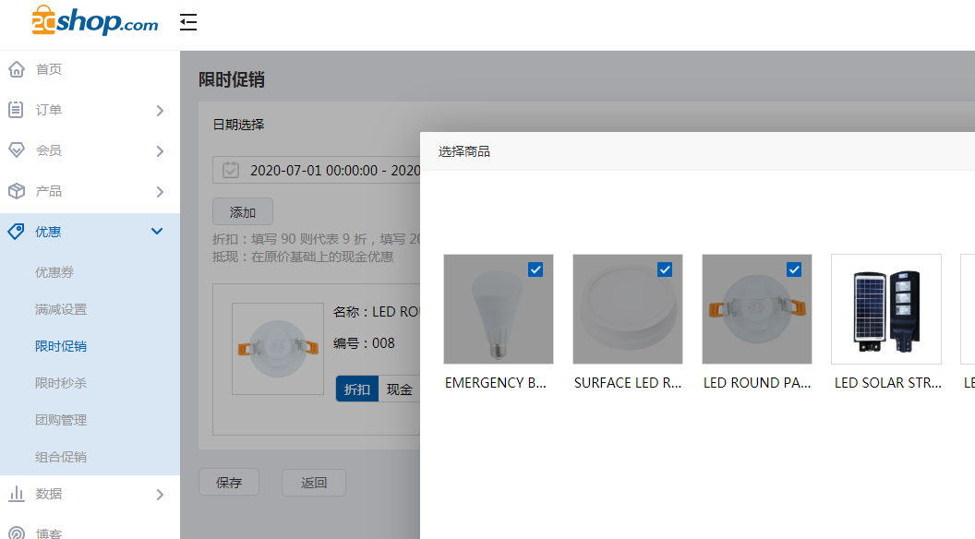Click the LED ROUND PA... product name
The width and height of the screenshot is (975, 539).
click(x=757, y=383)
